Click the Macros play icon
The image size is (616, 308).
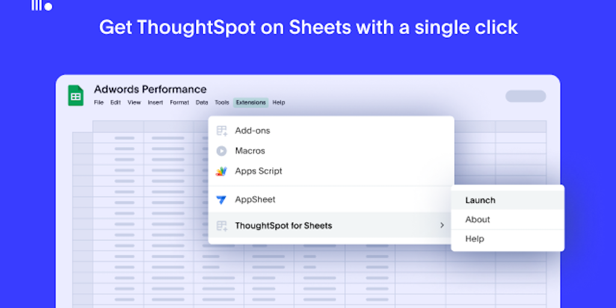pyautogui.click(x=221, y=151)
